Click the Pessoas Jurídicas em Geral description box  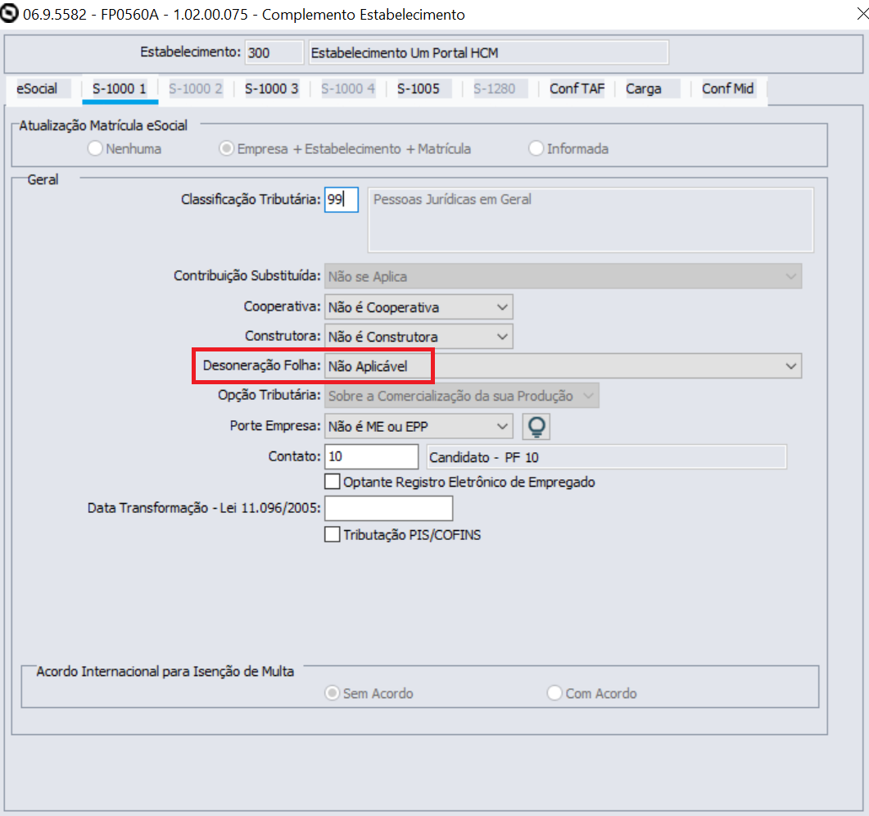pos(591,220)
